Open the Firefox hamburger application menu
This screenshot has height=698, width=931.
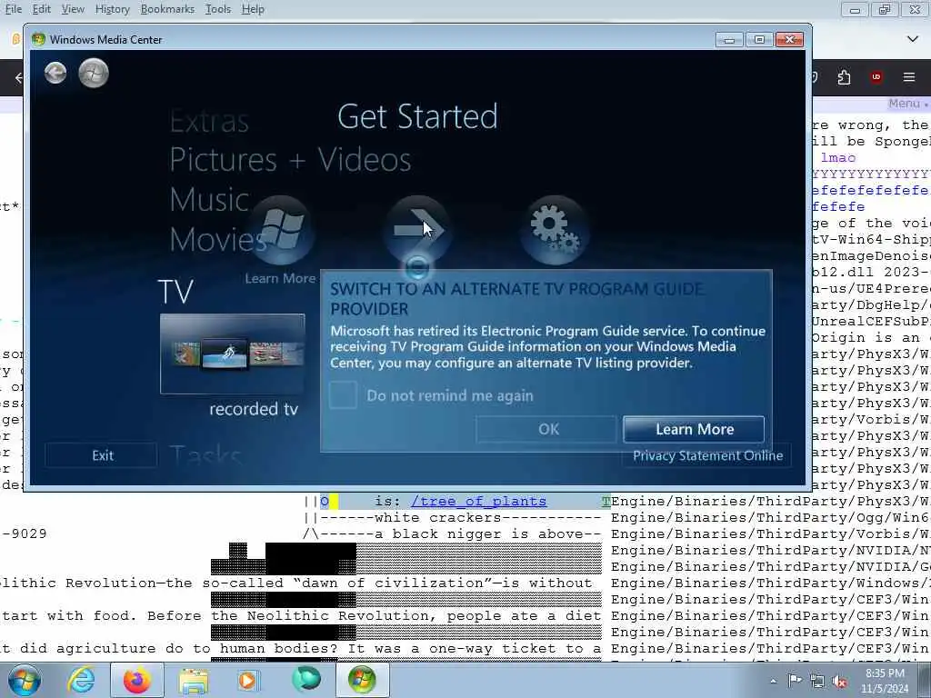click(x=909, y=77)
